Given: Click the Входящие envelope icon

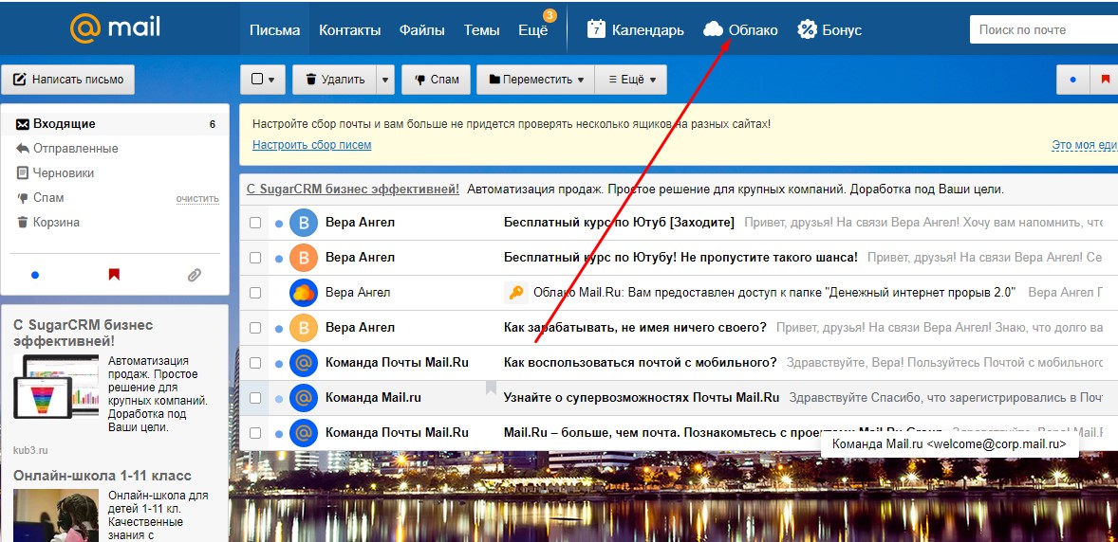Looking at the screenshot, I should [23, 124].
